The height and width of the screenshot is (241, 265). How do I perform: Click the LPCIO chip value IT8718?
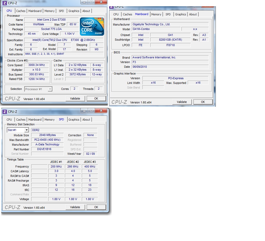[x=170, y=45]
